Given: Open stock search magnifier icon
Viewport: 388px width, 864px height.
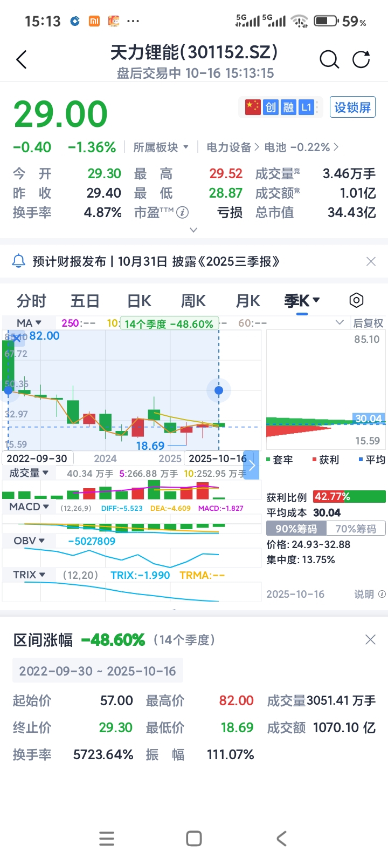Looking at the screenshot, I should (x=329, y=59).
